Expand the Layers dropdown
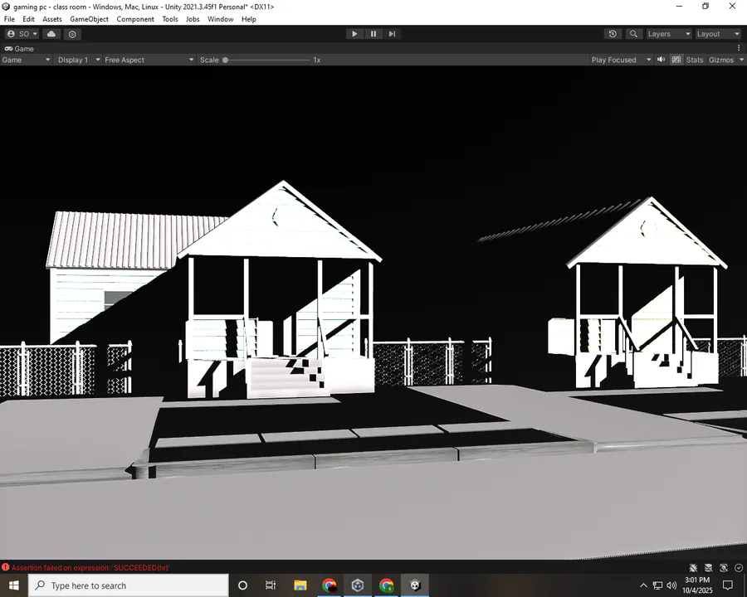Viewport: 747px width, 597px height. pos(669,34)
